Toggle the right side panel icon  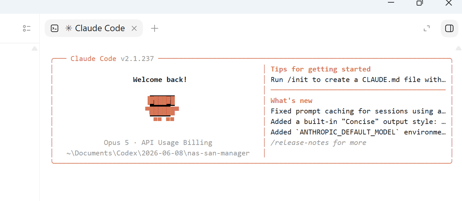pos(449,29)
